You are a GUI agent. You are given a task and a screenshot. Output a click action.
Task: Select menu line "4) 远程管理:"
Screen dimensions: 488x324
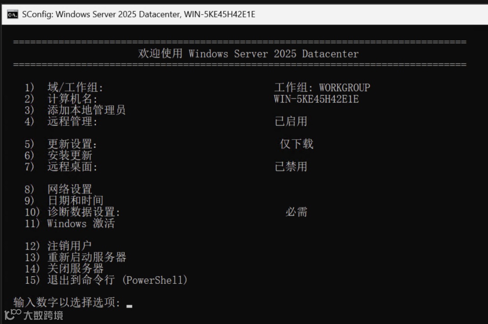61,121
